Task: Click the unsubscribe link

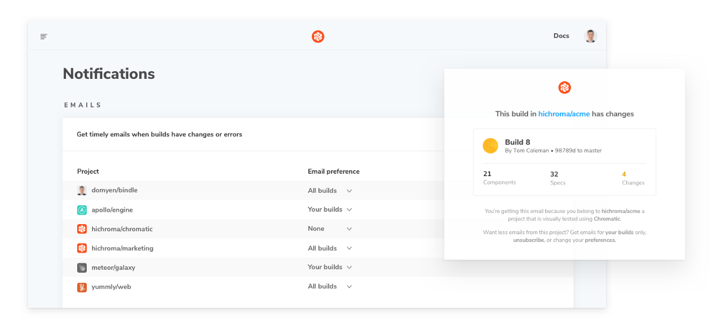Action: 528,240
